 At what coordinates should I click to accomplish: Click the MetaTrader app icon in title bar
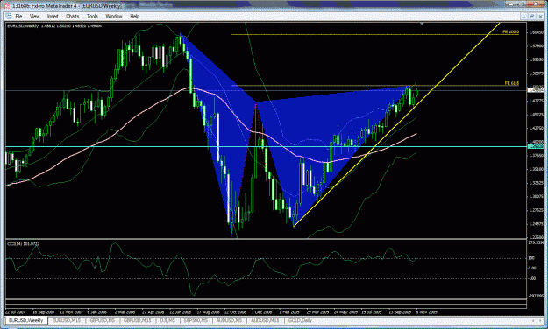point(7,6)
